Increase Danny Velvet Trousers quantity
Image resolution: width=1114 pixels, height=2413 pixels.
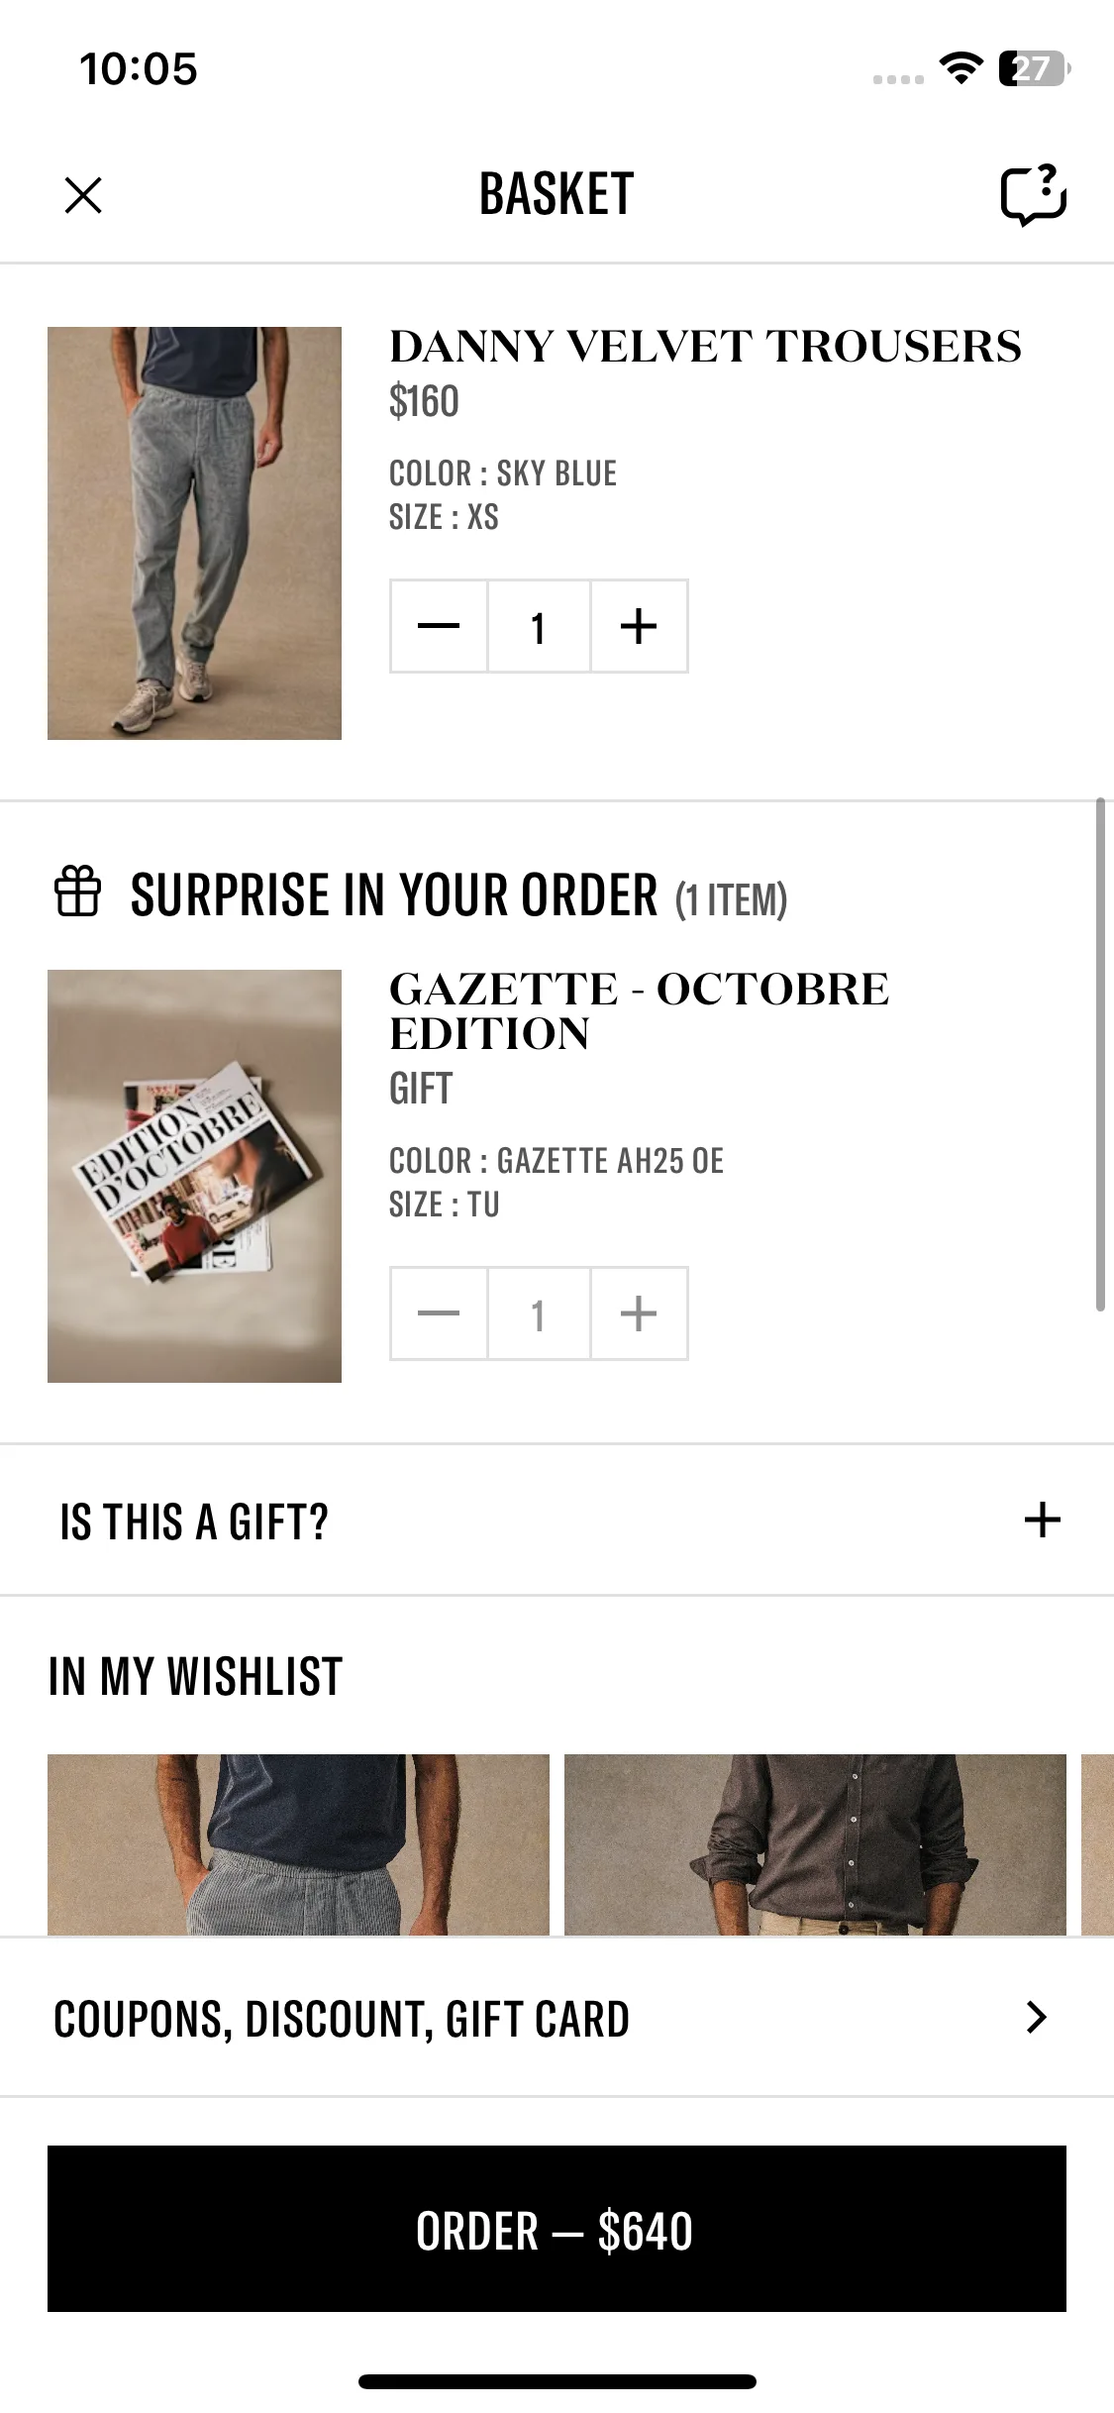coord(639,626)
